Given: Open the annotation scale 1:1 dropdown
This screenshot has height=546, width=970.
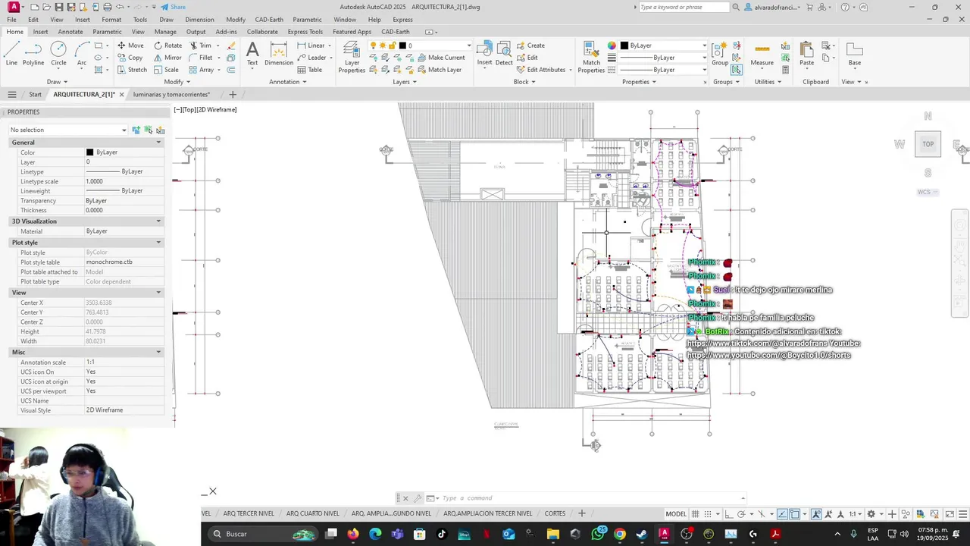Looking at the screenshot, I should tap(855, 514).
